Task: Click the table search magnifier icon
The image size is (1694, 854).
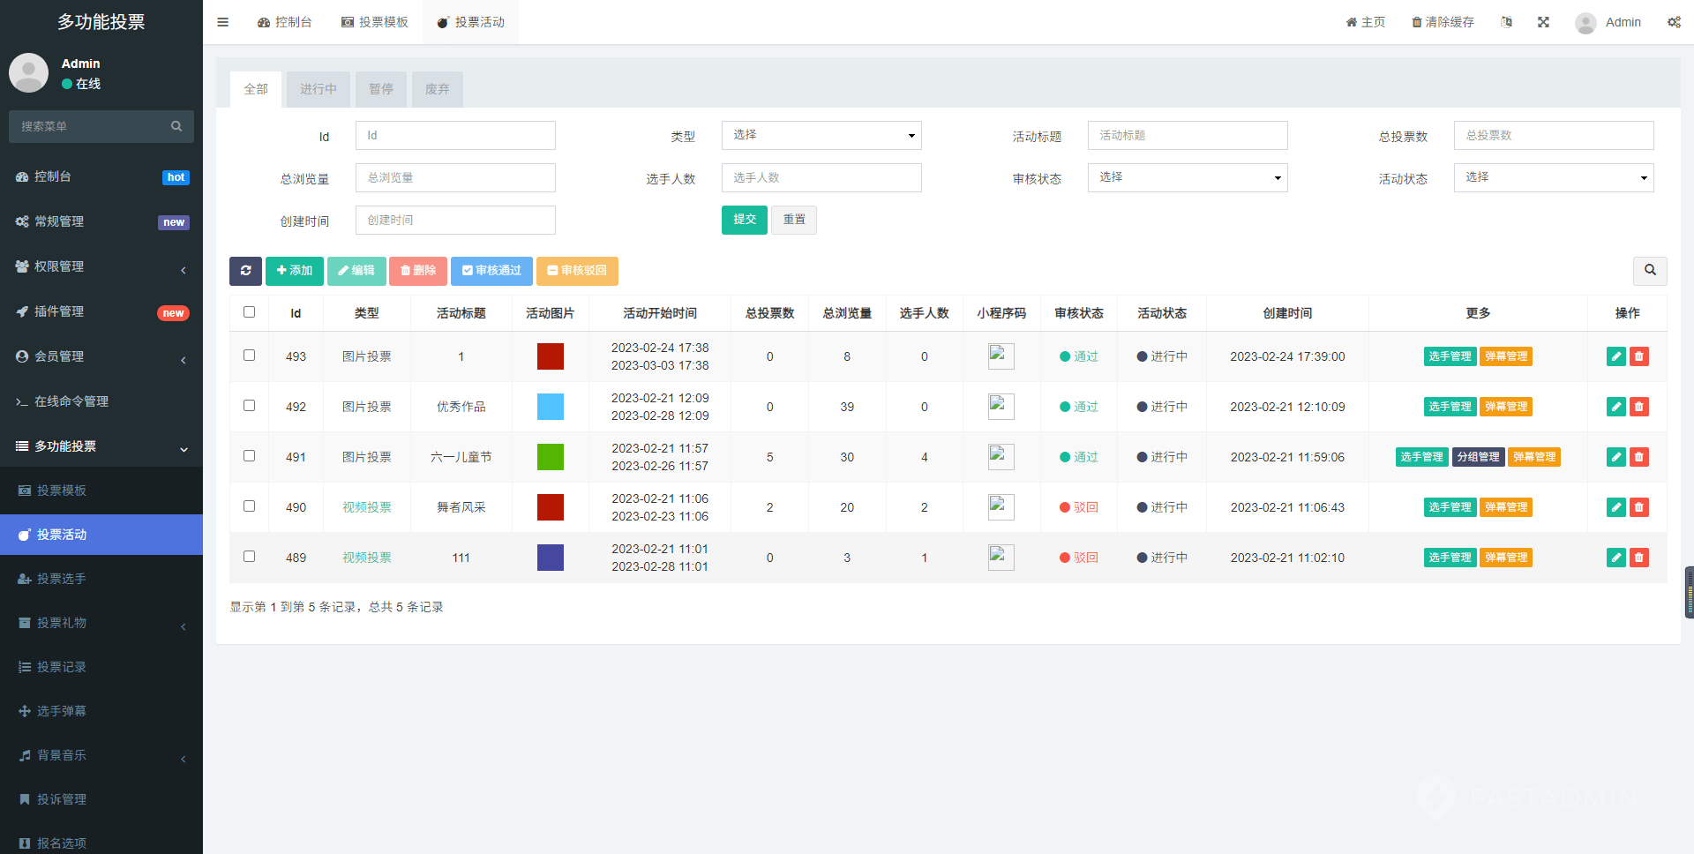Action: point(1650,271)
